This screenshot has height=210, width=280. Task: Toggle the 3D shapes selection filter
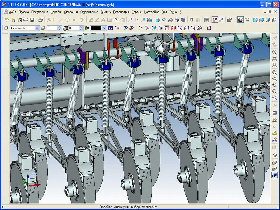click(199, 28)
